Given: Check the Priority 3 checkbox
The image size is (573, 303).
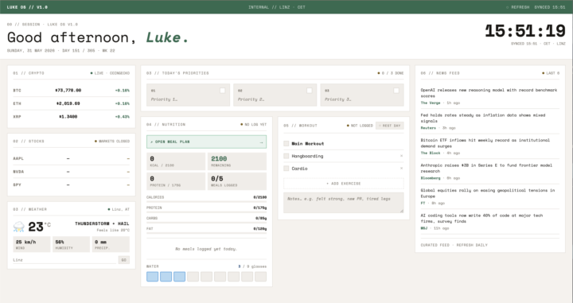Looking at the screenshot, I should point(396,91).
